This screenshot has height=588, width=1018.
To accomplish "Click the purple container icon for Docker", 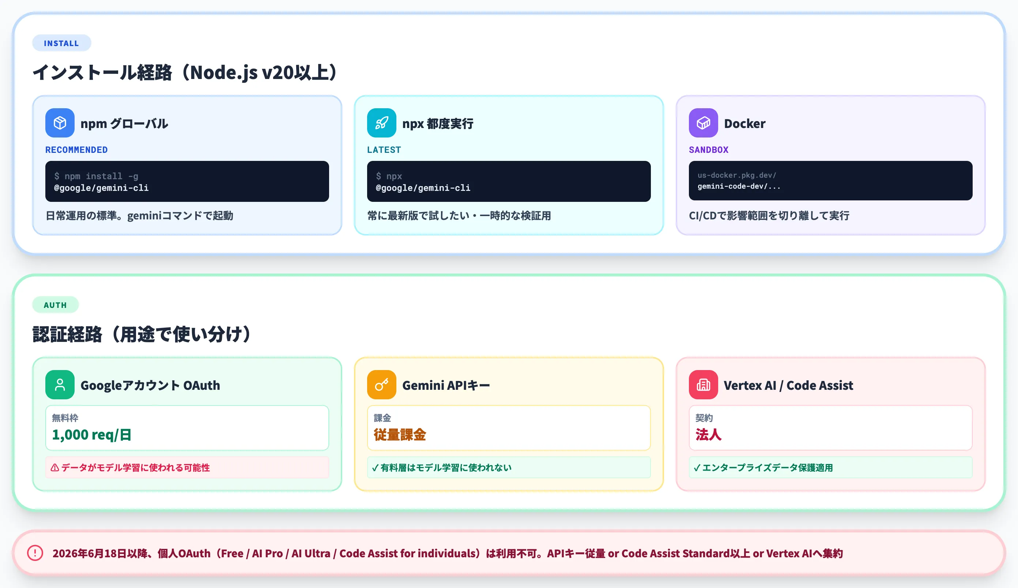I will pos(704,123).
